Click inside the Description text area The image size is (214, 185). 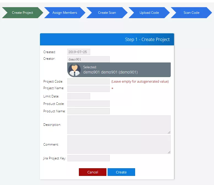(119, 125)
